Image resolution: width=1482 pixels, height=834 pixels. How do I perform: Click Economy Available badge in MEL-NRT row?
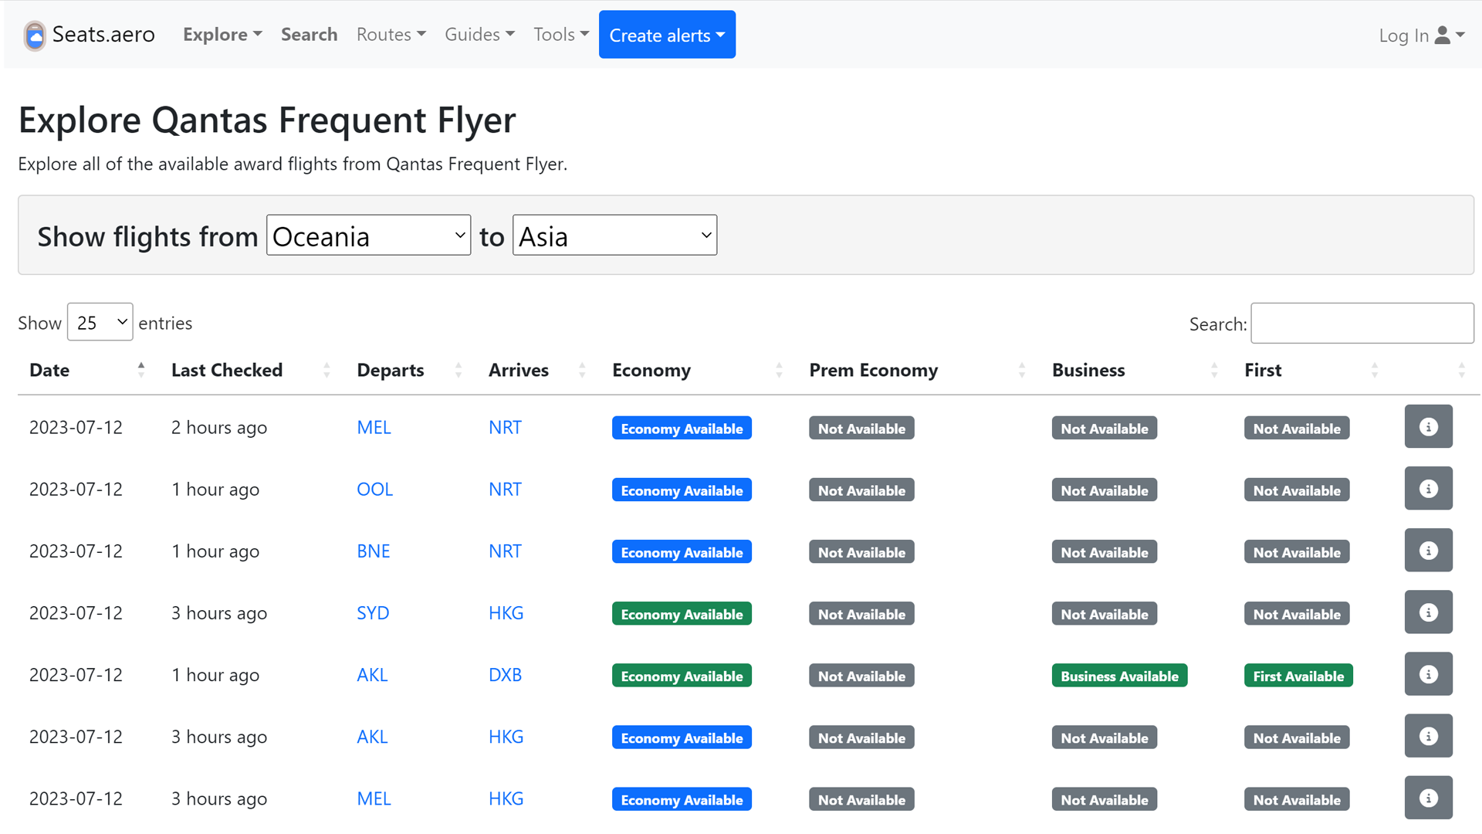click(x=682, y=429)
